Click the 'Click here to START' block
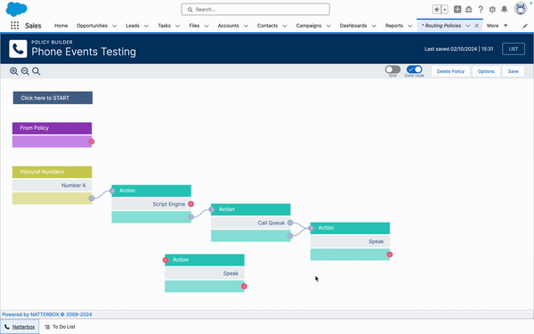 (53, 98)
